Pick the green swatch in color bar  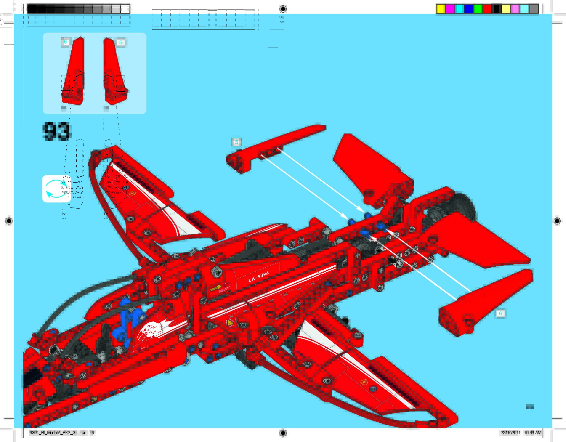pos(478,9)
